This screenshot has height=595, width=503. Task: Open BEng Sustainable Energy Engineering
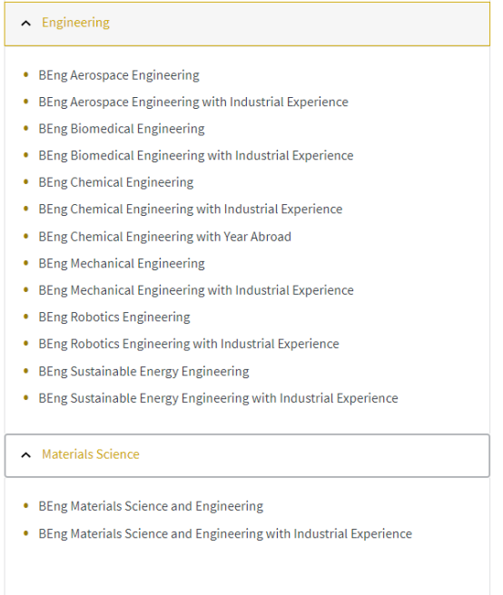coord(144,372)
